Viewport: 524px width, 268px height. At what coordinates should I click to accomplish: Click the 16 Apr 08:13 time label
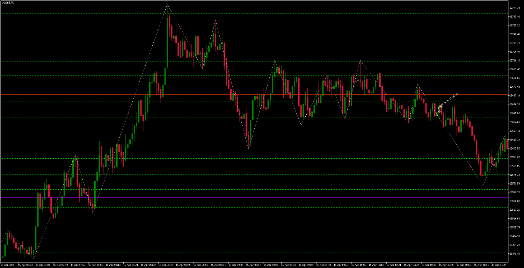112,265
